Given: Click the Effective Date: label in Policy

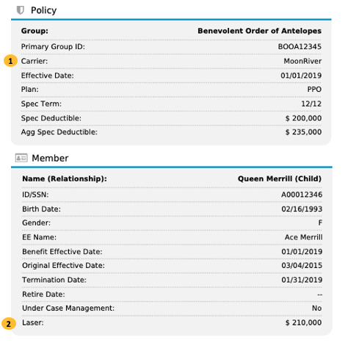Looking at the screenshot, I should point(47,76).
